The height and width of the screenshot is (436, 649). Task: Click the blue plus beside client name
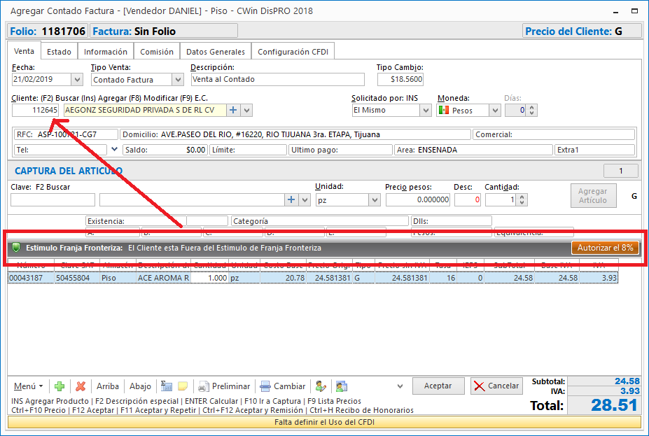click(233, 110)
